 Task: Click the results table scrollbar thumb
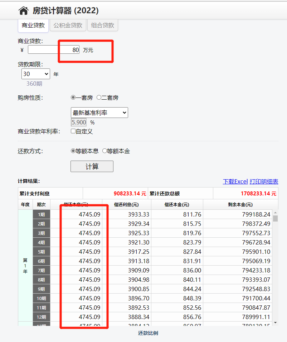click(x=275, y=218)
